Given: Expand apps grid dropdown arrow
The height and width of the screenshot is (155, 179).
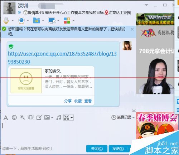Looking at the screenshot, I should point(73,21).
